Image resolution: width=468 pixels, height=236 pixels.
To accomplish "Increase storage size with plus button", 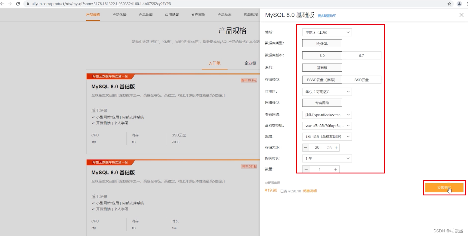I will pos(336,148).
